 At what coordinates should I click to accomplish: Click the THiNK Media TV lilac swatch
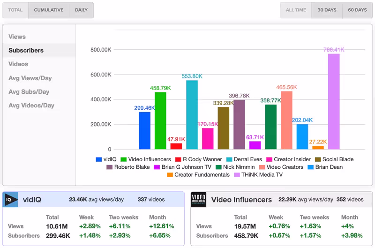point(237,175)
